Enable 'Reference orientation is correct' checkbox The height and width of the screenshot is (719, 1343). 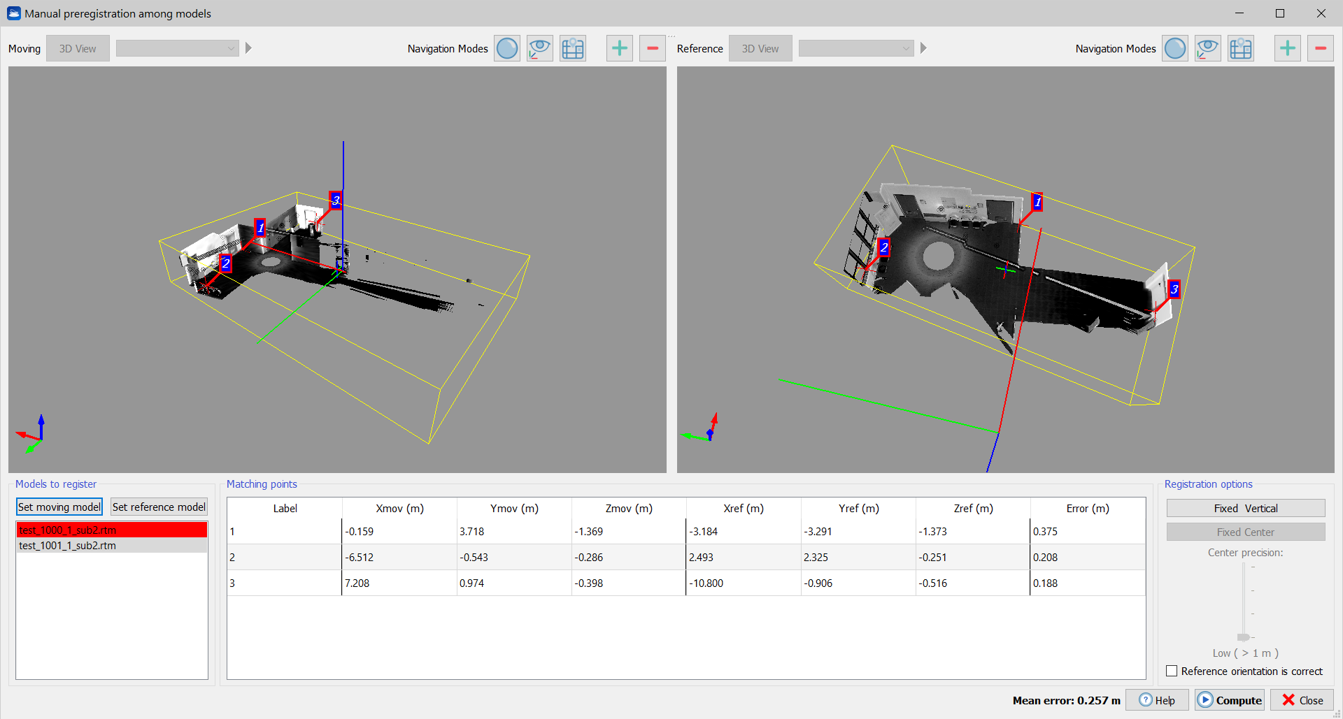tap(1172, 671)
